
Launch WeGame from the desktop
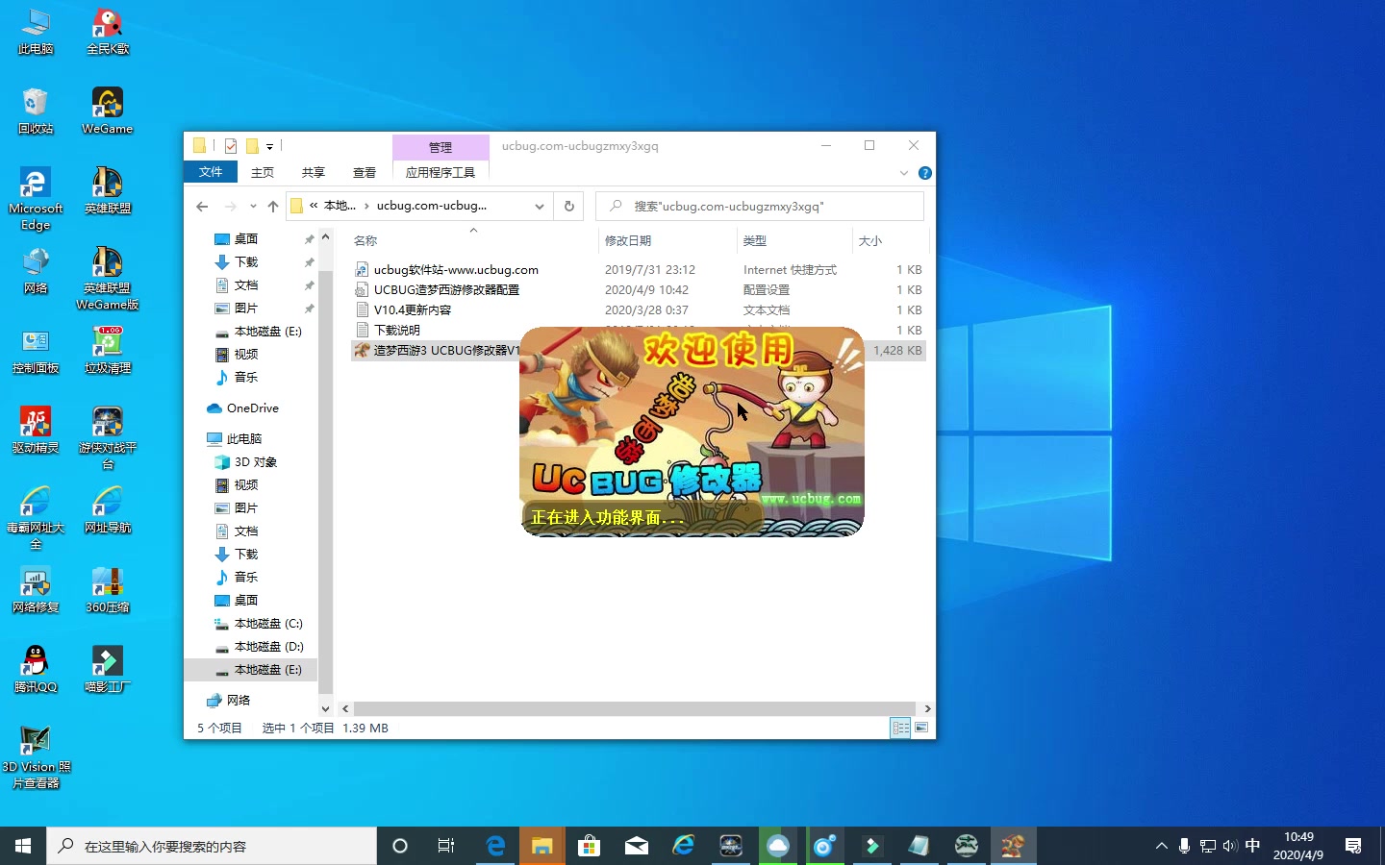coord(108,111)
